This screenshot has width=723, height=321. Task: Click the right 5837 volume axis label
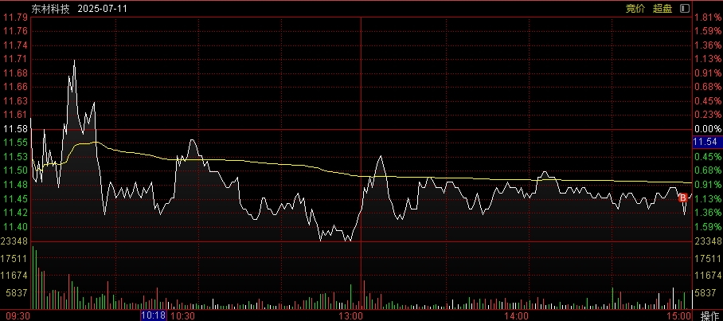click(x=705, y=293)
